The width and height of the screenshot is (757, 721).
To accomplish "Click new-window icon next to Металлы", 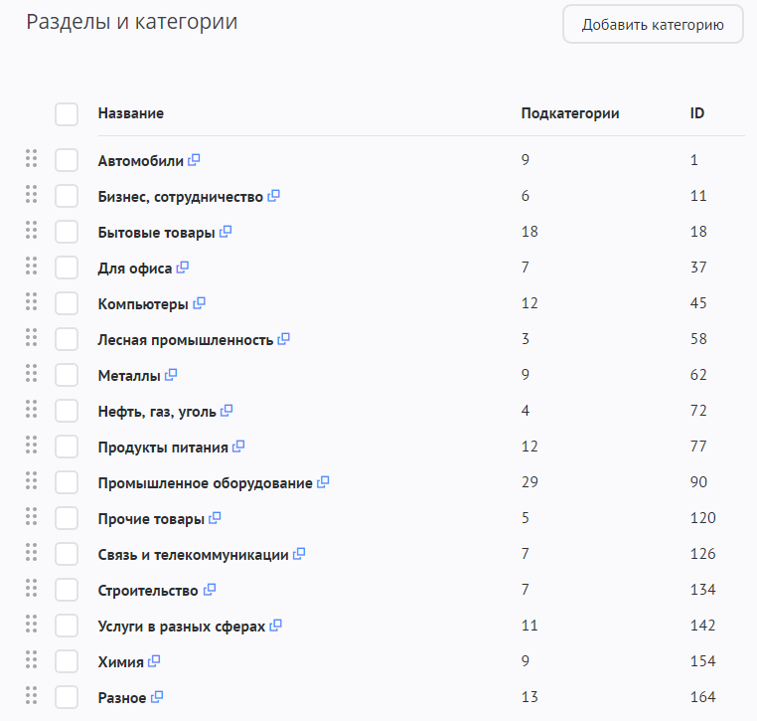I will click(171, 375).
